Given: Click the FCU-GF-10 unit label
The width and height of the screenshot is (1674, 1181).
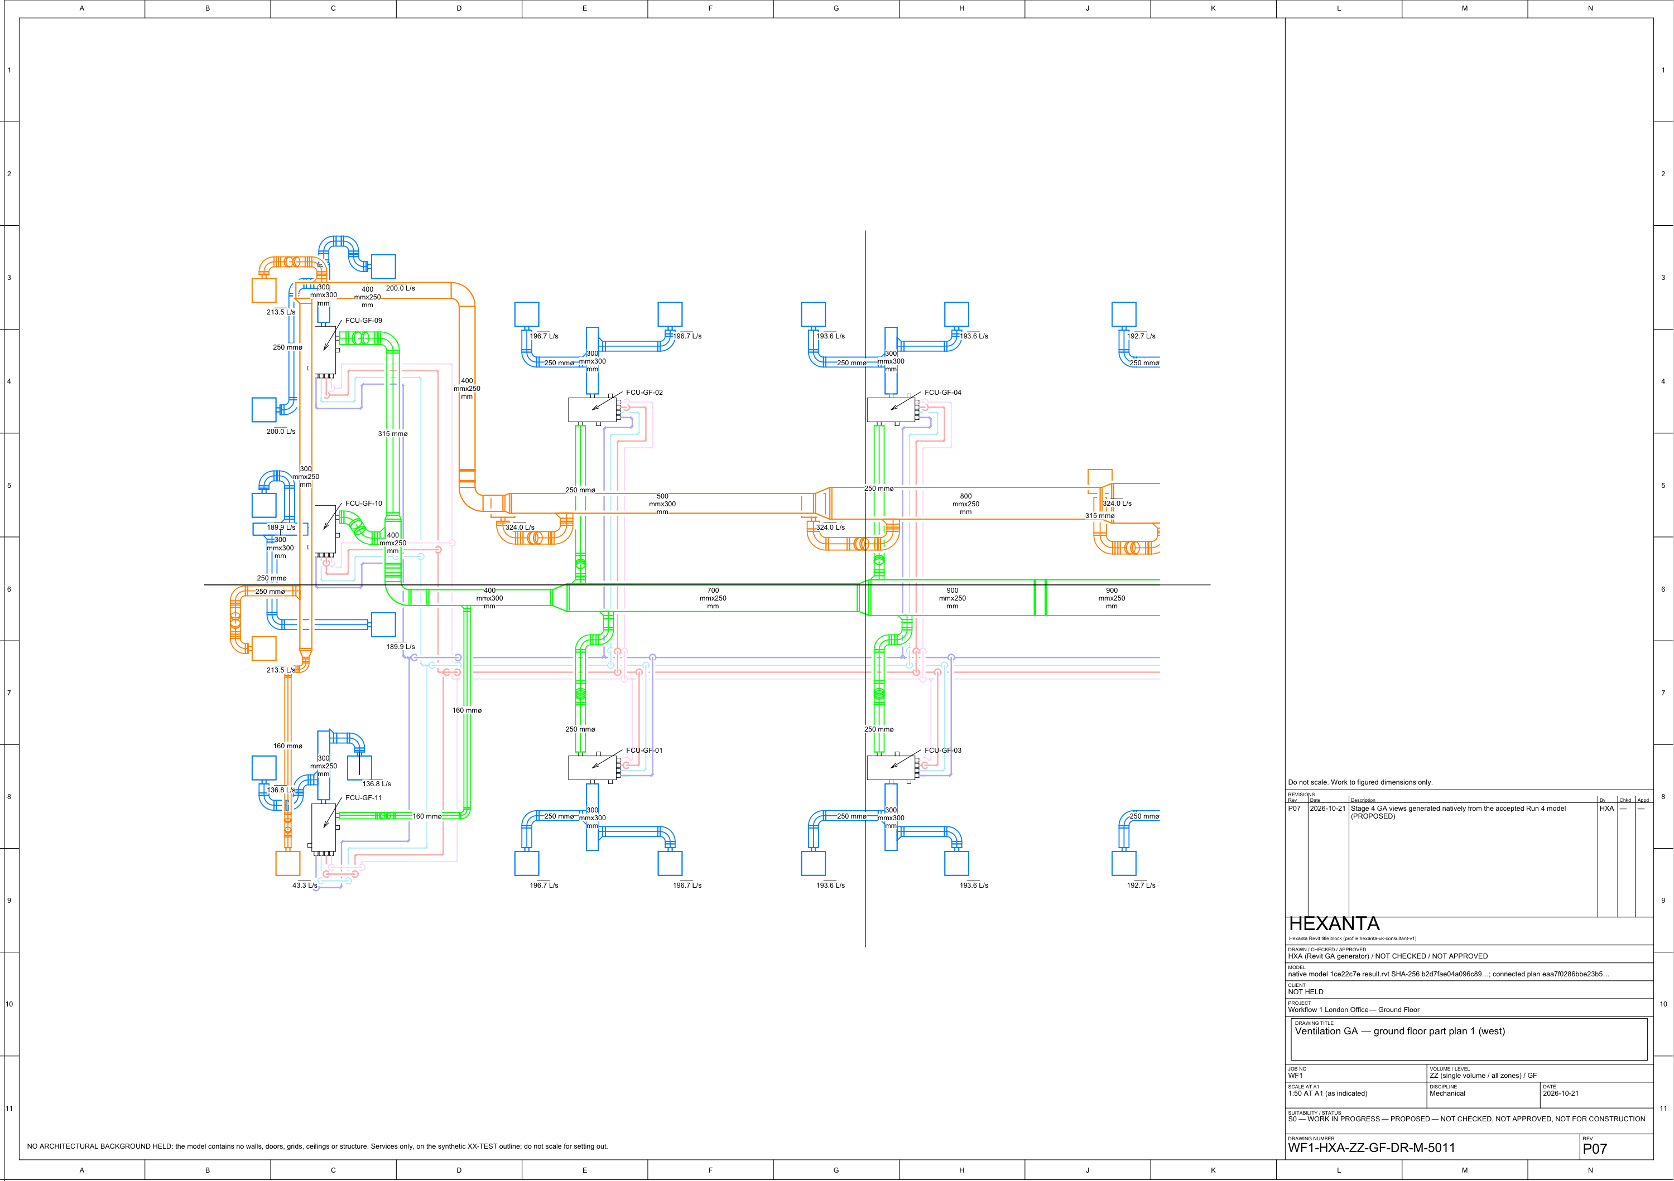Looking at the screenshot, I should (x=363, y=504).
